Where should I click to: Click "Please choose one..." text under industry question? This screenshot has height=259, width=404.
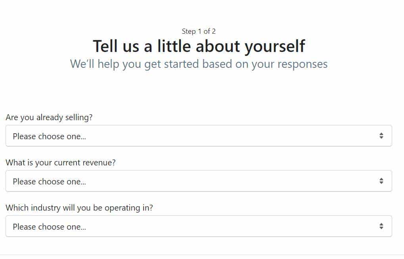(x=50, y=227)
